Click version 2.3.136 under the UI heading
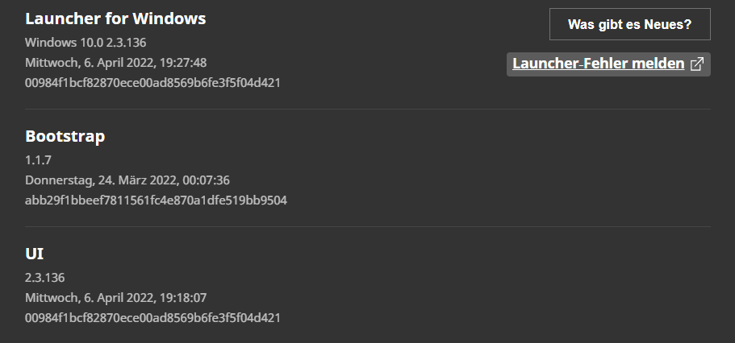Image resolution: width=735 pixels, height=343 pixels. click(x=44, y=277)
